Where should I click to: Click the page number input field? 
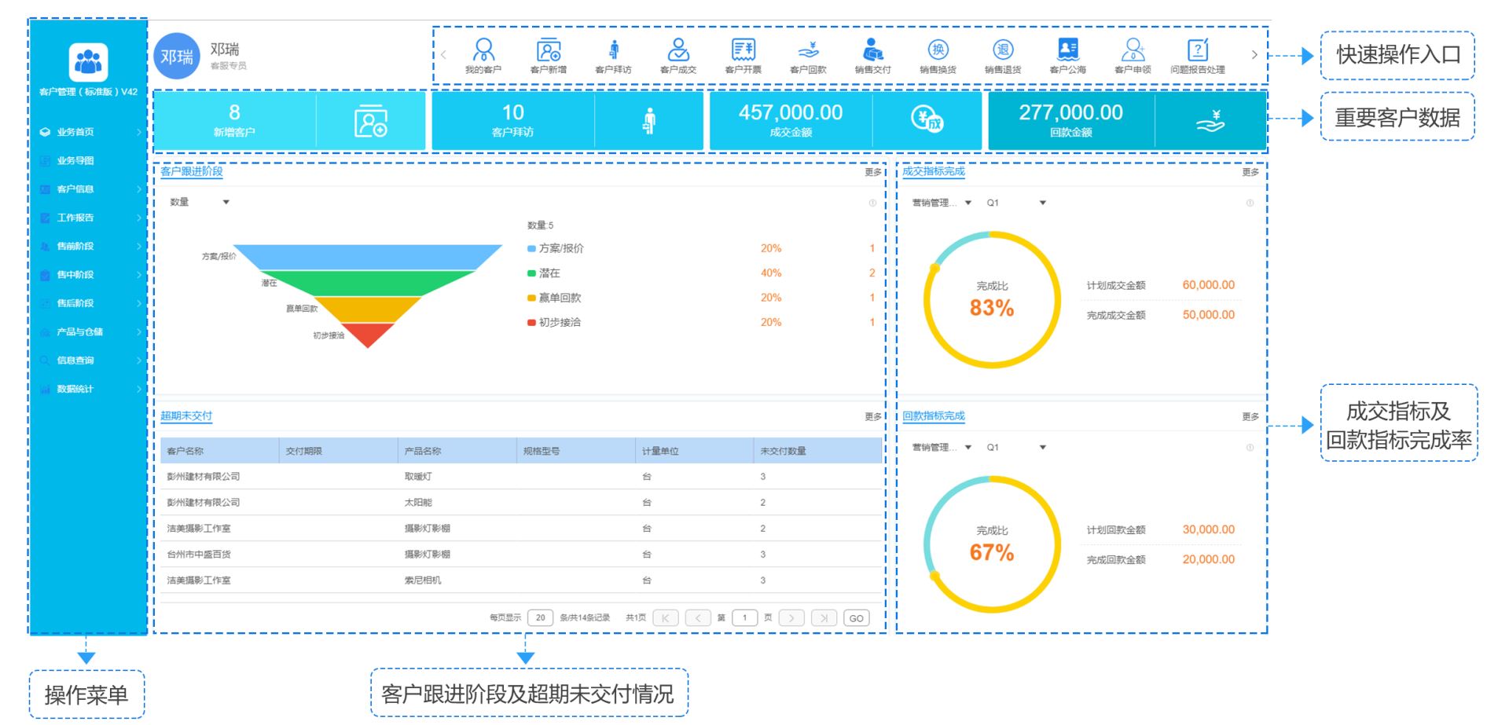coord(744,618)
